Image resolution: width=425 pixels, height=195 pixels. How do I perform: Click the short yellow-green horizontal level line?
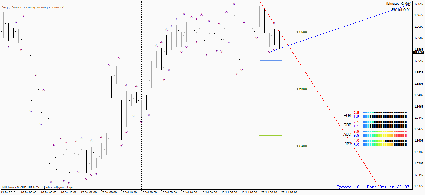[271, 135]
